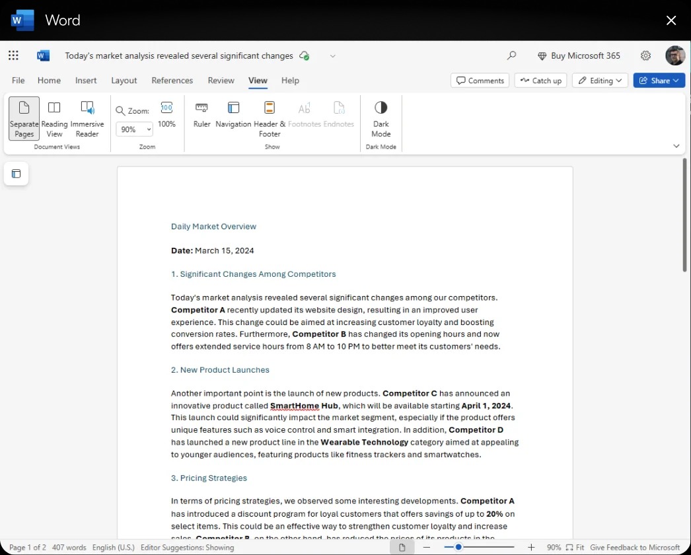This screenshot has height=555, width=691.
Task: Click the Page 1 of 2 indicator
Action: point(27,548)
